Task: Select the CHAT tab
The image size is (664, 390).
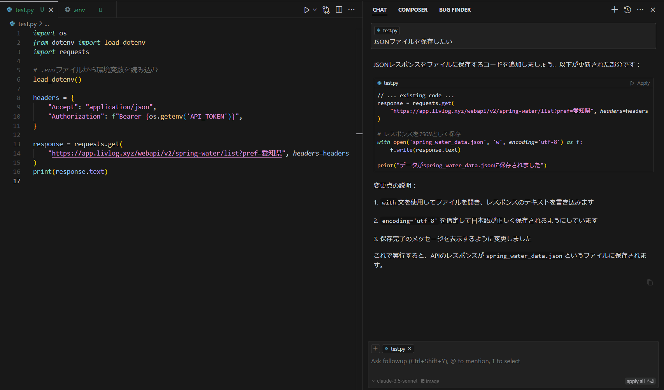Action: [379, 10]
